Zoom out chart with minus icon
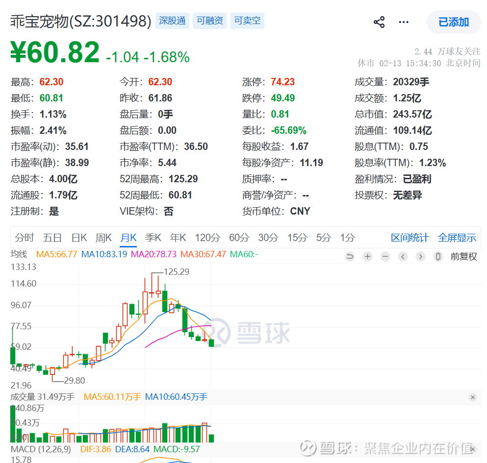This screenshot has width=487, height=463. (385, 256)
